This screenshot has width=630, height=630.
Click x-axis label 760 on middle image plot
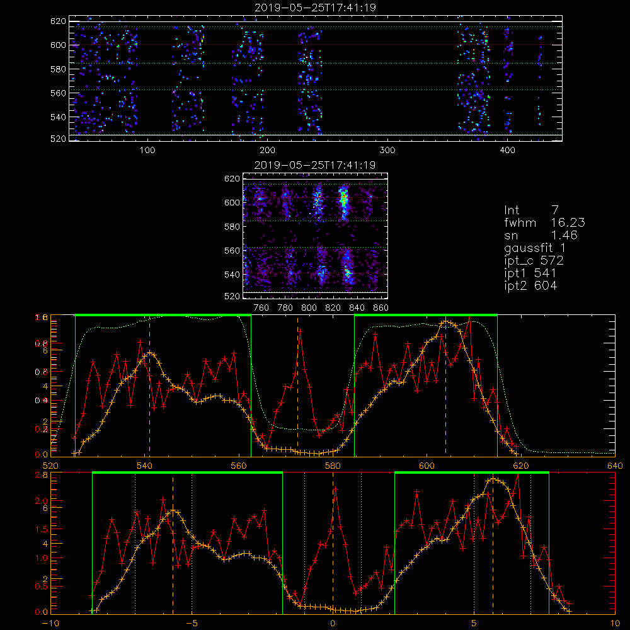[261, 308]
